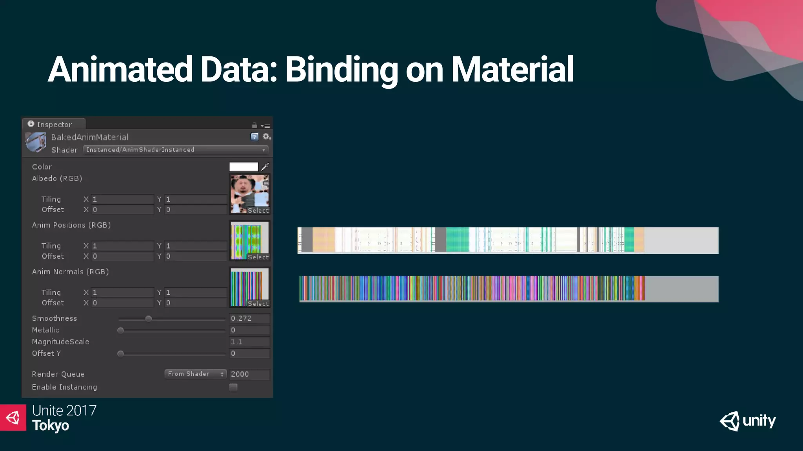Click the Unity logo in bottom right

(748, 421)
